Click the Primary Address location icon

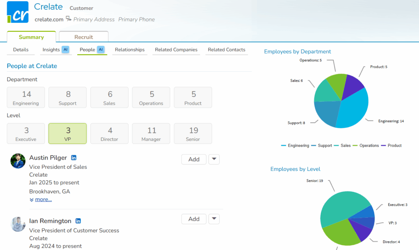(x=69, y=19)
